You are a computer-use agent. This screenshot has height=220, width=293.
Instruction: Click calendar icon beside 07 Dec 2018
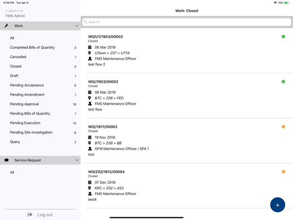pos(90,182)
